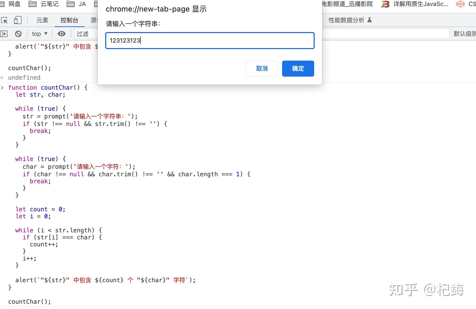476x309 pixels.
Task: Click the 'let count = 0;' line
Action: click(40, 209)
